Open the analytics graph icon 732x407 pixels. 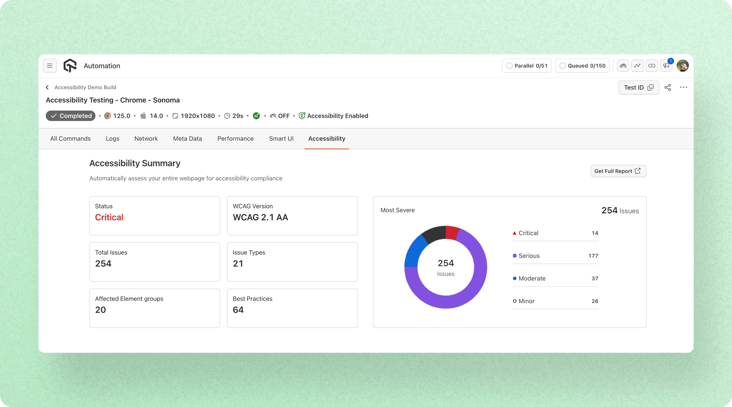637,66
